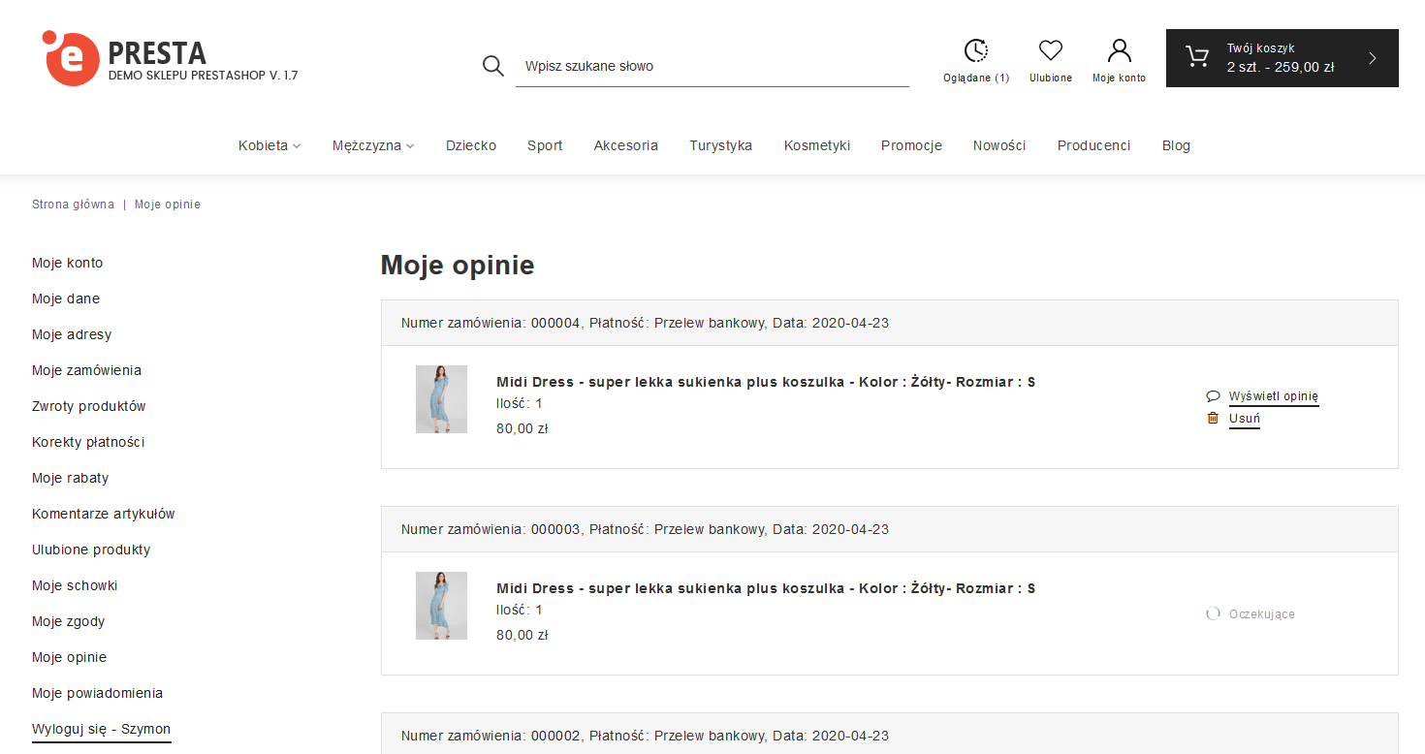Click the trash icon next to Usuń
1425x754 pixels.
tap(1212, 419)
